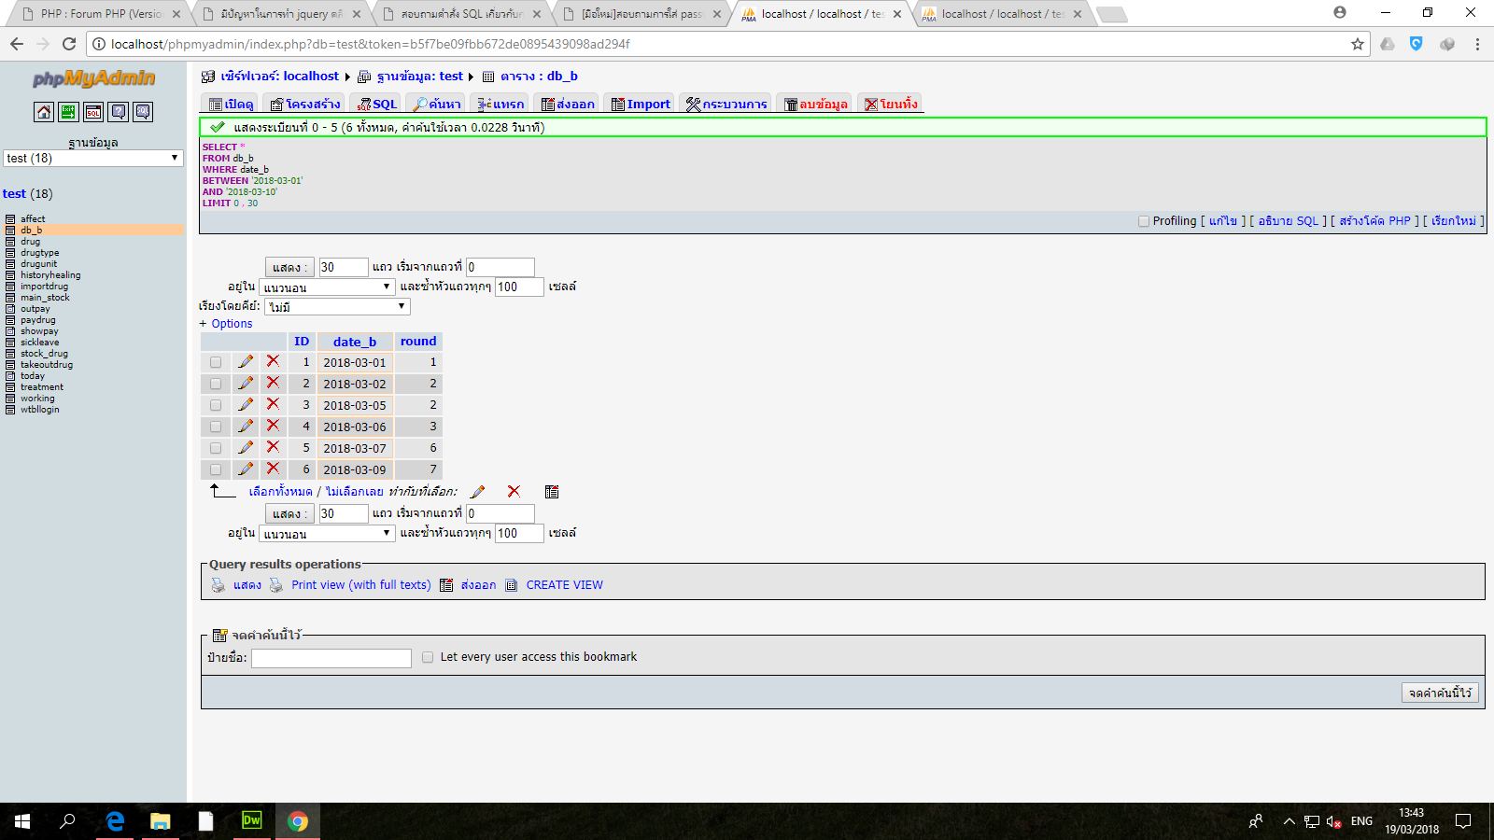
Task: Click delete-selected red X below the table
Action: [x=514, y=492]
